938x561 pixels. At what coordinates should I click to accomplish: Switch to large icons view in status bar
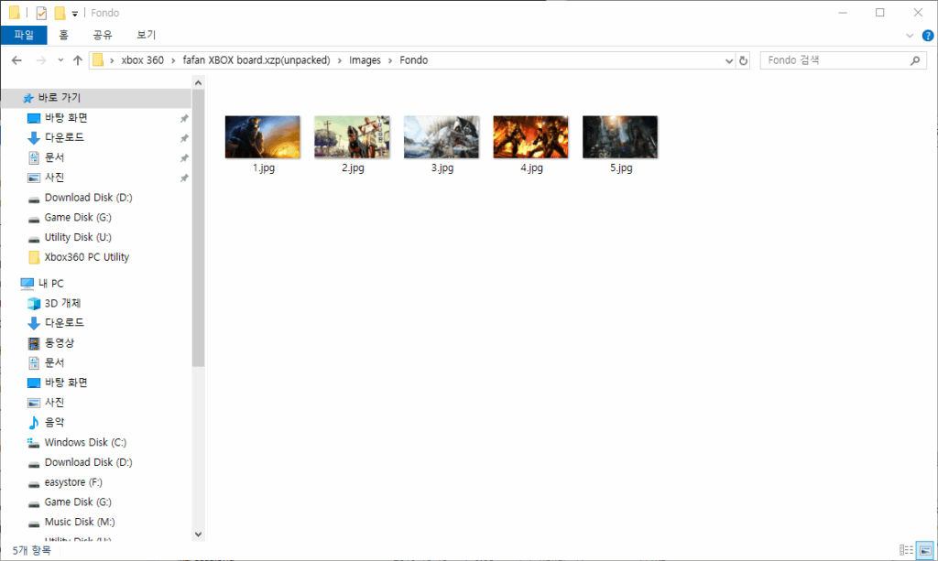point(925,550)
